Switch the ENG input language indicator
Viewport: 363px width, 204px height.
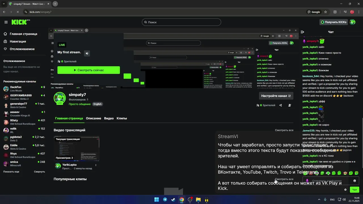[x=332, y=199]
